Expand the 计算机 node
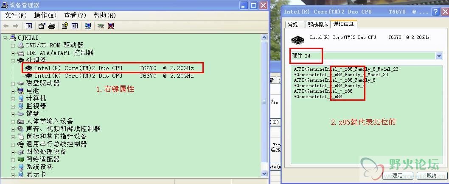 click(13, 99)
